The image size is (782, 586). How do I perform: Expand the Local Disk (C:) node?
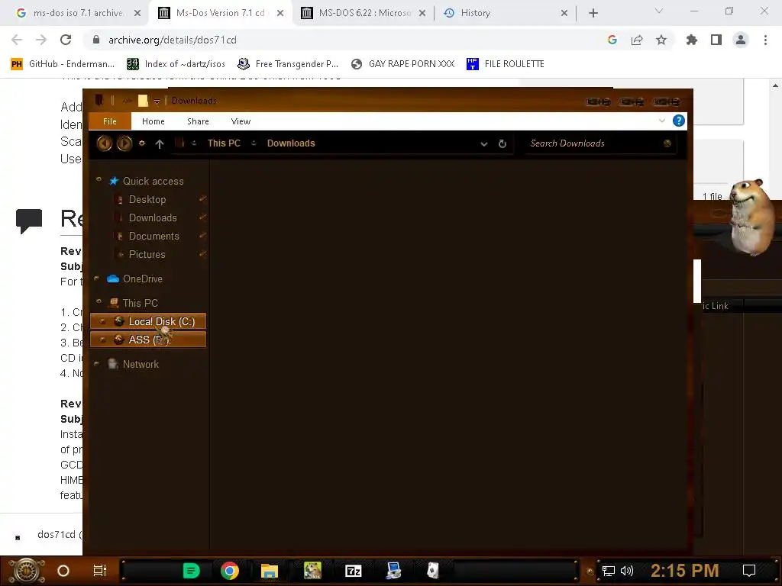pyautogui.click(x=103, y=321)
